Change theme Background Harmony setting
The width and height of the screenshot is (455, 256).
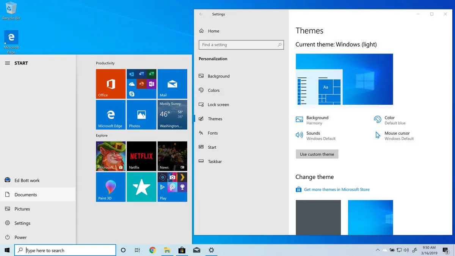[x=312, y=120]
